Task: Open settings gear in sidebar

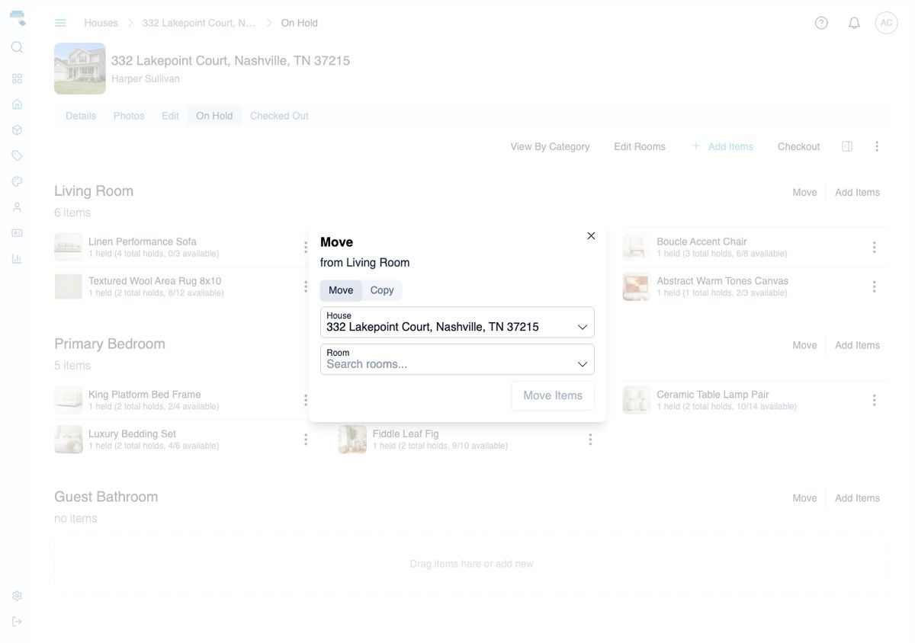Action: 17,596
